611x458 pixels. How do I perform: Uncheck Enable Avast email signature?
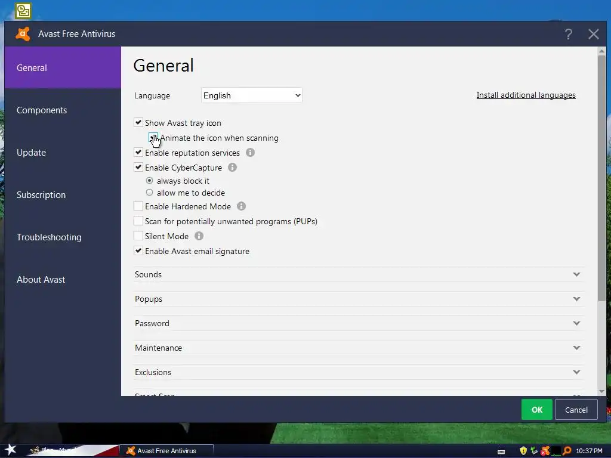coord(138,251)
